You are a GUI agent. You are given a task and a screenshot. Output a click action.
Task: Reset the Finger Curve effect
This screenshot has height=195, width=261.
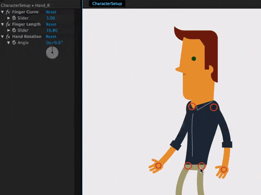(x=51, y=12)
